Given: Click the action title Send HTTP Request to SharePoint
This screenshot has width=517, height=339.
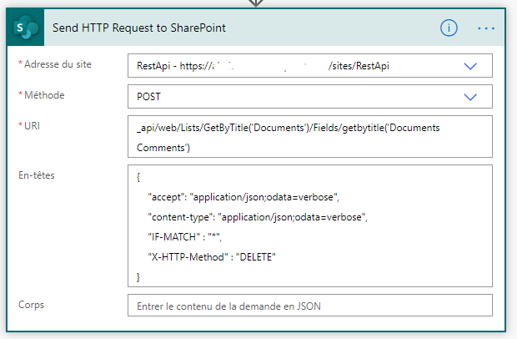Looking at the screenshot, I should coord(139,28).
